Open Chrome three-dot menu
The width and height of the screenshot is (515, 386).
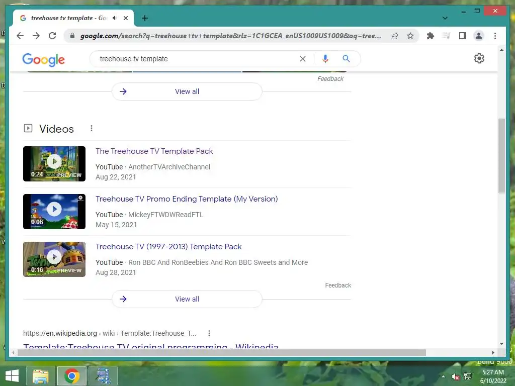pyautogui.click(x=495, y=36)
